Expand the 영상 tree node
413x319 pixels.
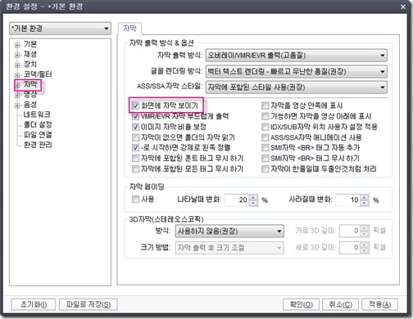pos(17,95)
